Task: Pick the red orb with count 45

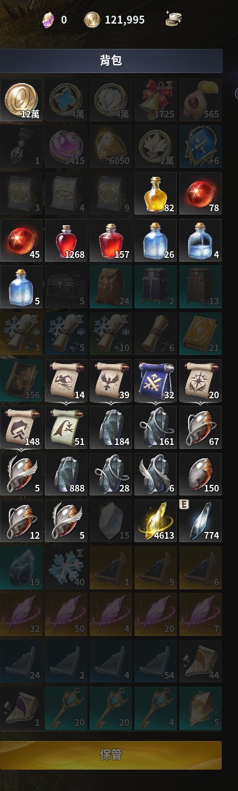Action: [21, 240]
